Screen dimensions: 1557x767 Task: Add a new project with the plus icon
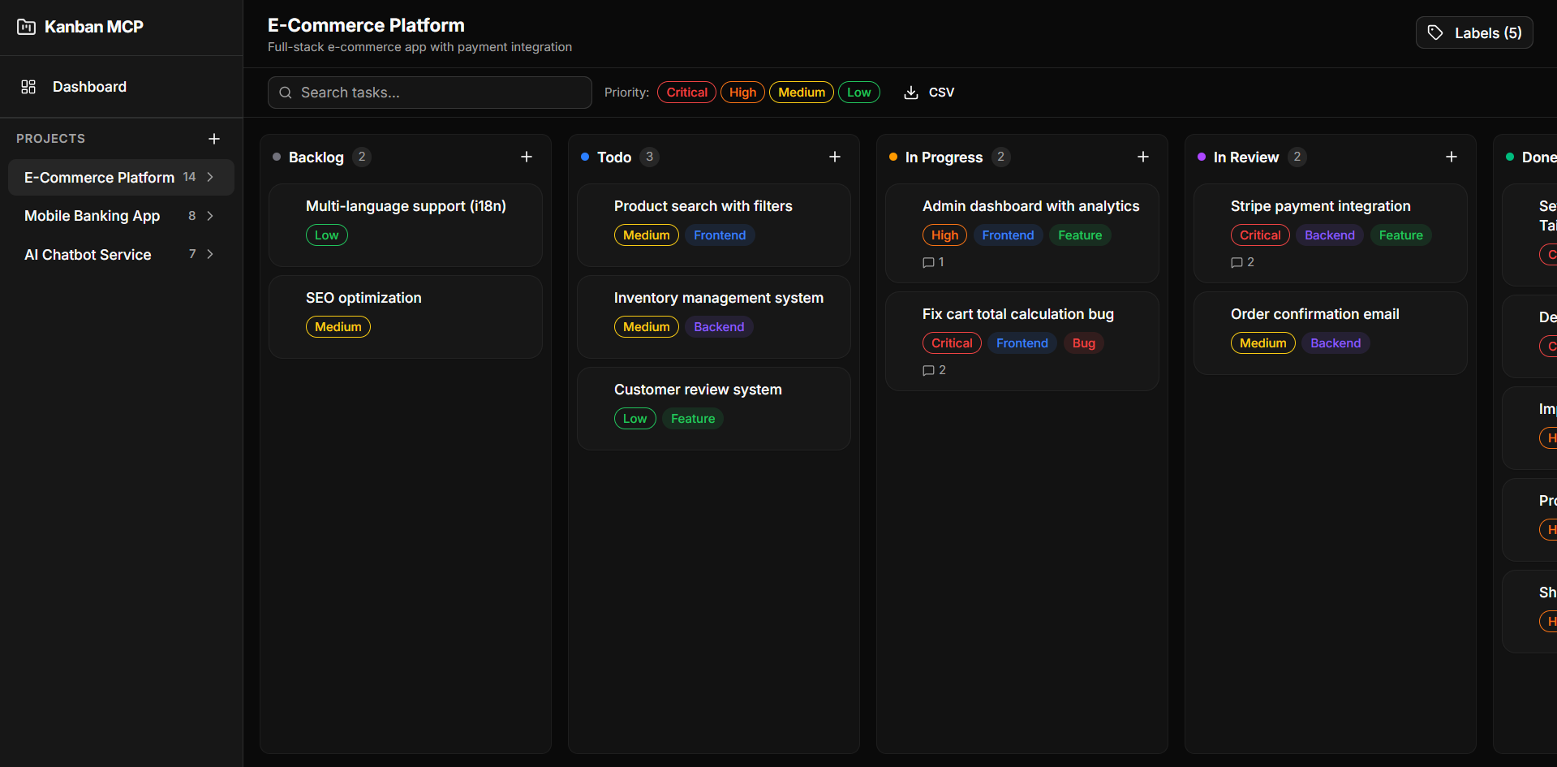pos(214,138)
